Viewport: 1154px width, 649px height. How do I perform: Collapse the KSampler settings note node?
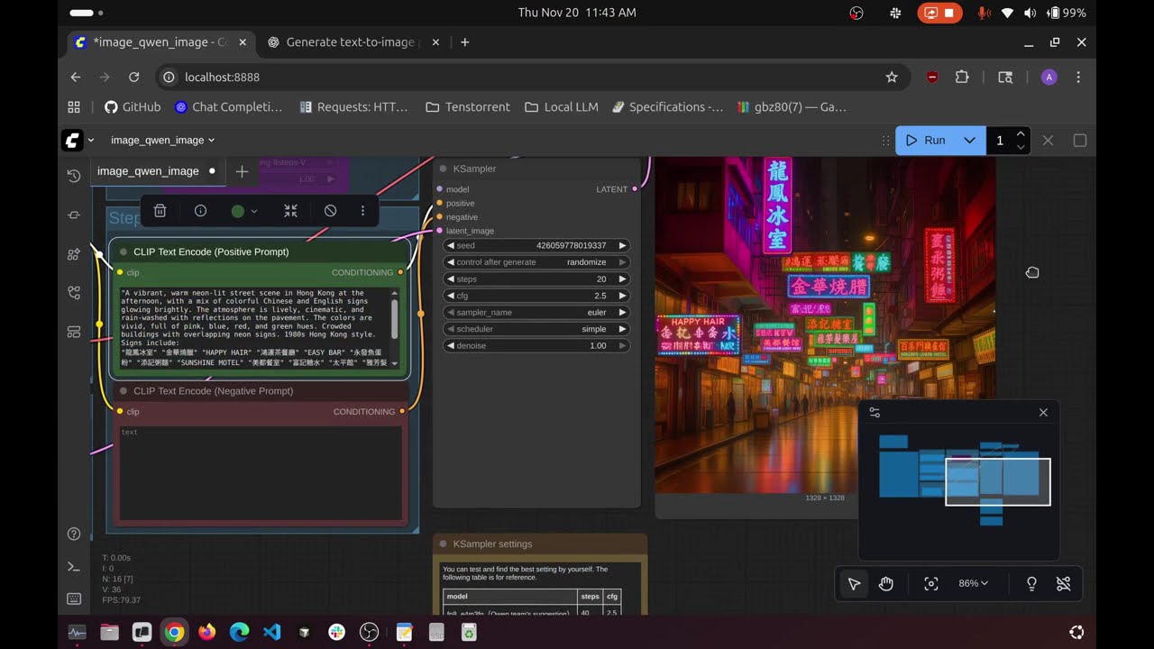(443, 544)
